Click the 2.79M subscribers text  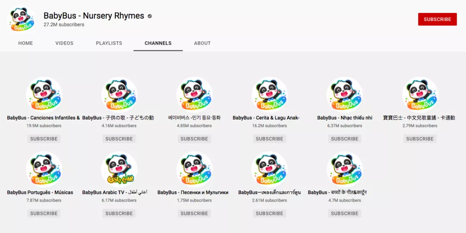420,126
